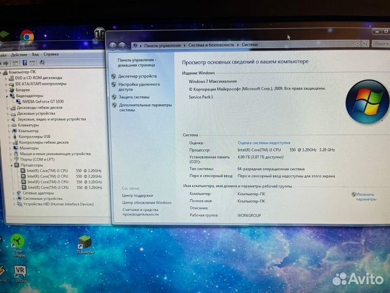This screenshot has width=390, height=293.
Task: Click the search field in System window
Action: pyautogui.click(x=381, y=43)
